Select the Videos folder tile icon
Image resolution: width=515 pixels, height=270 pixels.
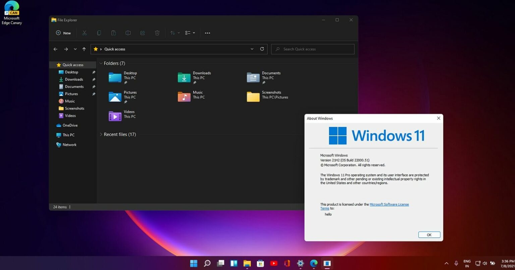coord(115,116)
